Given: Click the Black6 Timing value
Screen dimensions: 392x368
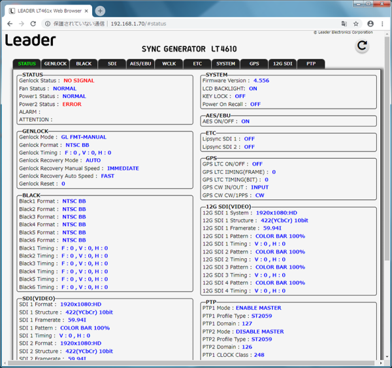Looking at the screenshot, I should [85, 287].
